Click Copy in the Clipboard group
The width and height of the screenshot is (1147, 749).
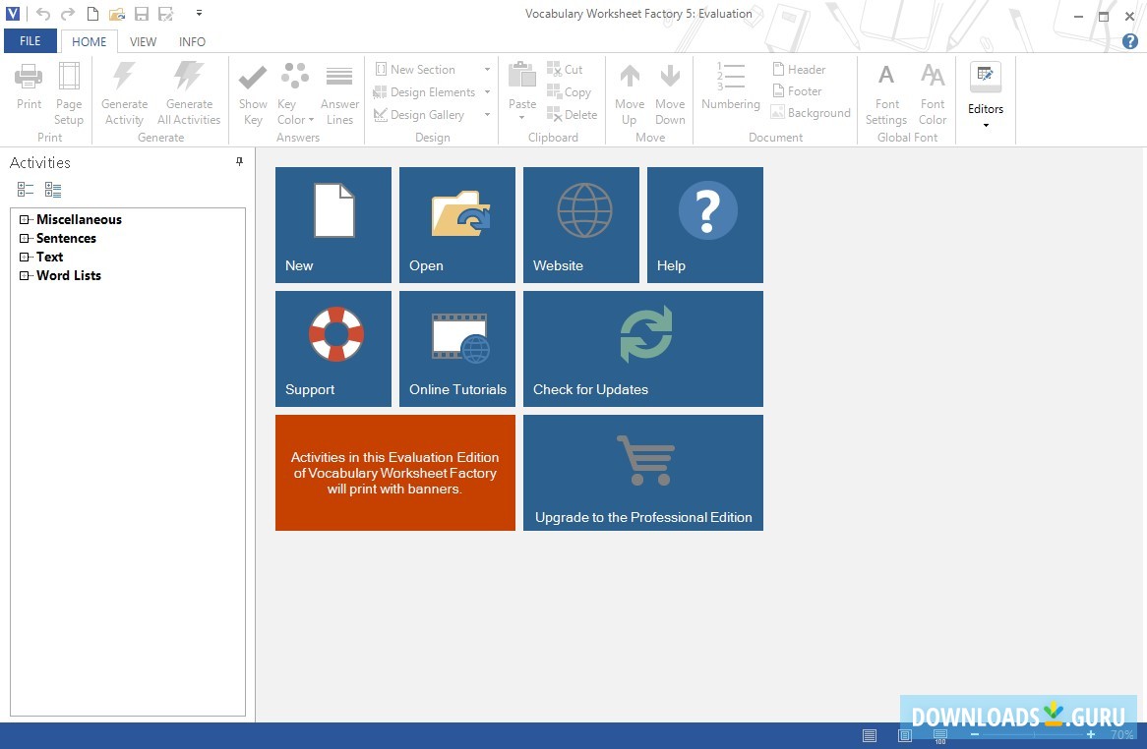click(569, 92)
